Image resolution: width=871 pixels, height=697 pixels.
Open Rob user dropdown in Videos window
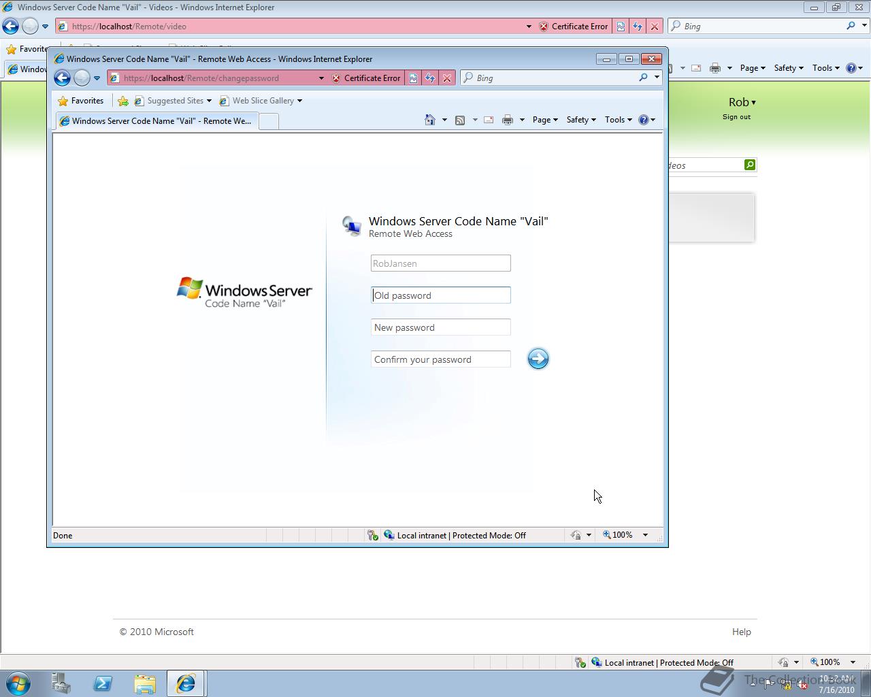pos(742,102)
